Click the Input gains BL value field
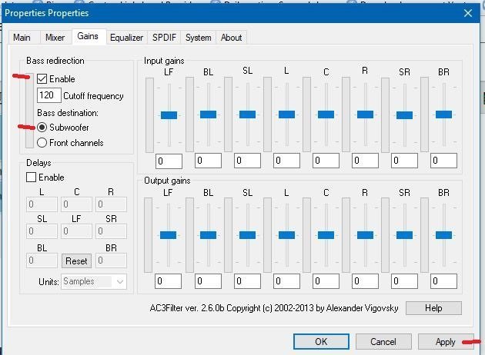This screenshot has height=355, width=485. point(208,161)
